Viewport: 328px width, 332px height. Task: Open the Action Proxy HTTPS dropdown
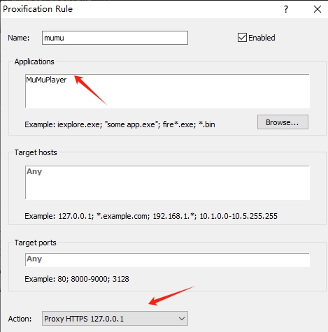115,319
